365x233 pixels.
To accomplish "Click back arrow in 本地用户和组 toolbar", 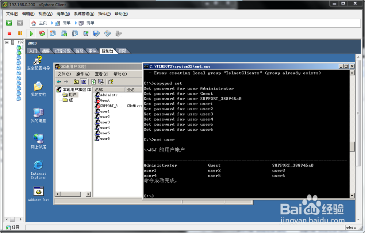I will 59,82.
